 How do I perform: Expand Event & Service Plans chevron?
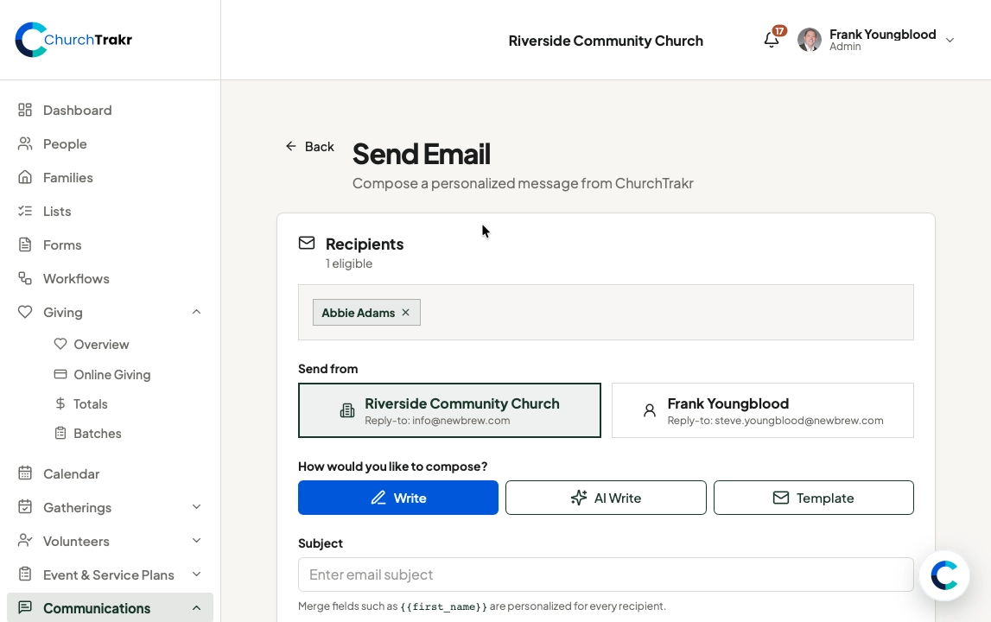196,574
